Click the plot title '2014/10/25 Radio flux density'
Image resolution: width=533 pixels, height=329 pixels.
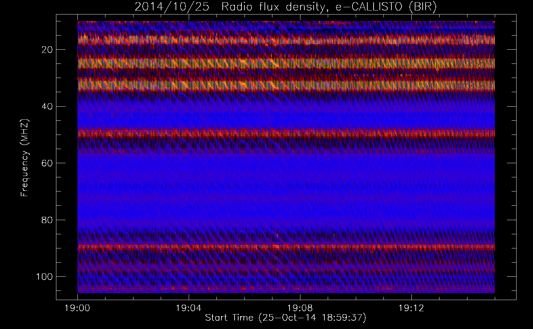click(x=286, y=7)
